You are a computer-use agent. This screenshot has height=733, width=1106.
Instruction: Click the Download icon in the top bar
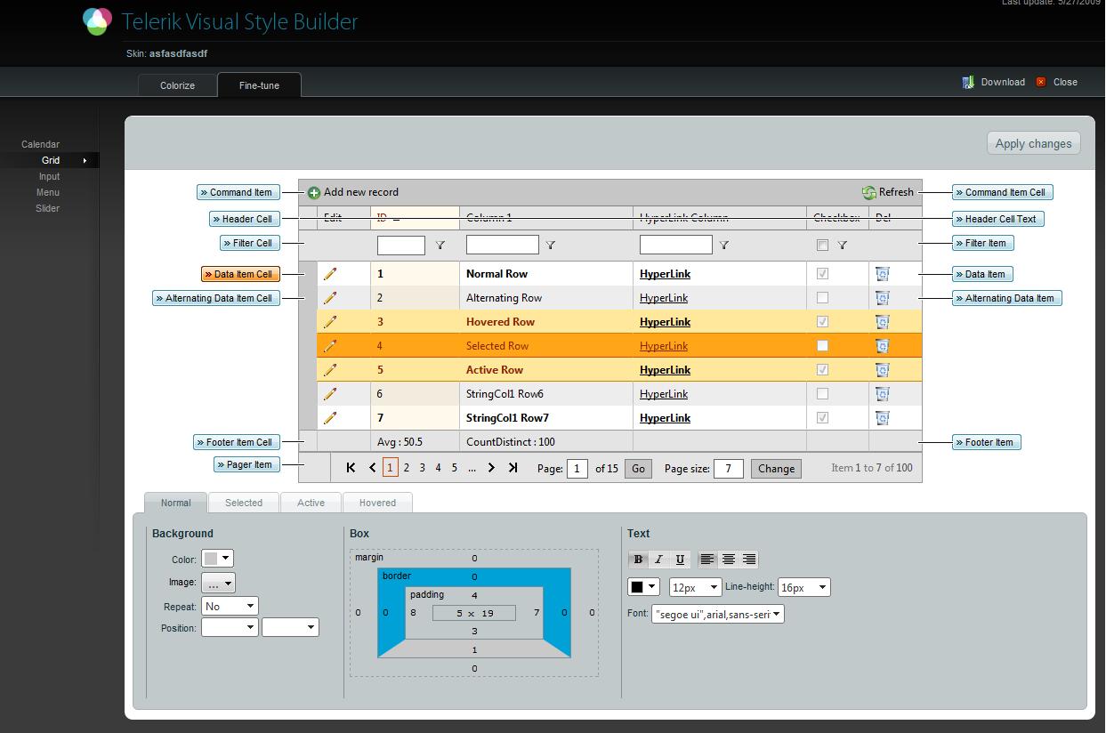pyautogui.click(x=968, y=82)
